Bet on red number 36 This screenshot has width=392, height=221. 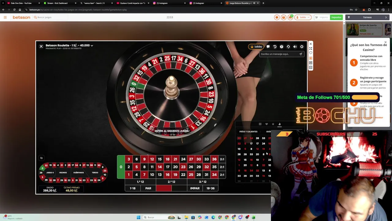[x=214, y=159]
